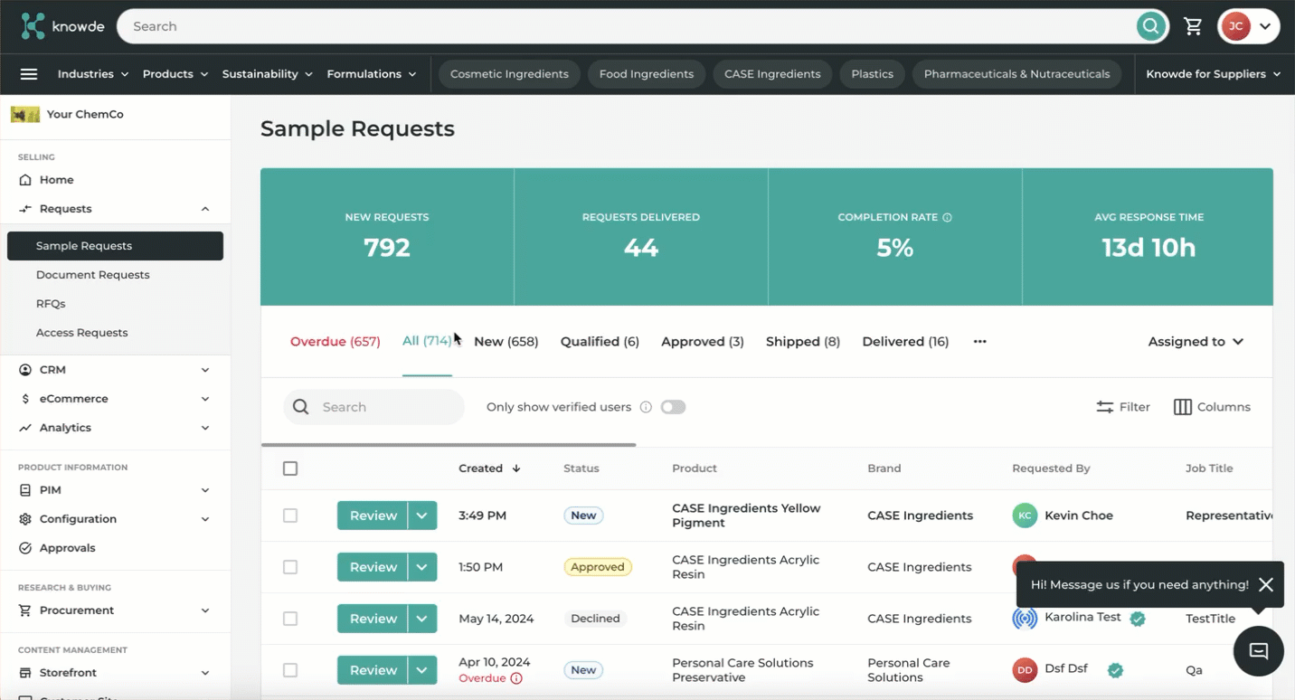Switch to the Qualified (6) tab
The height and width of the screenshot is (700, 1295).
600,342
